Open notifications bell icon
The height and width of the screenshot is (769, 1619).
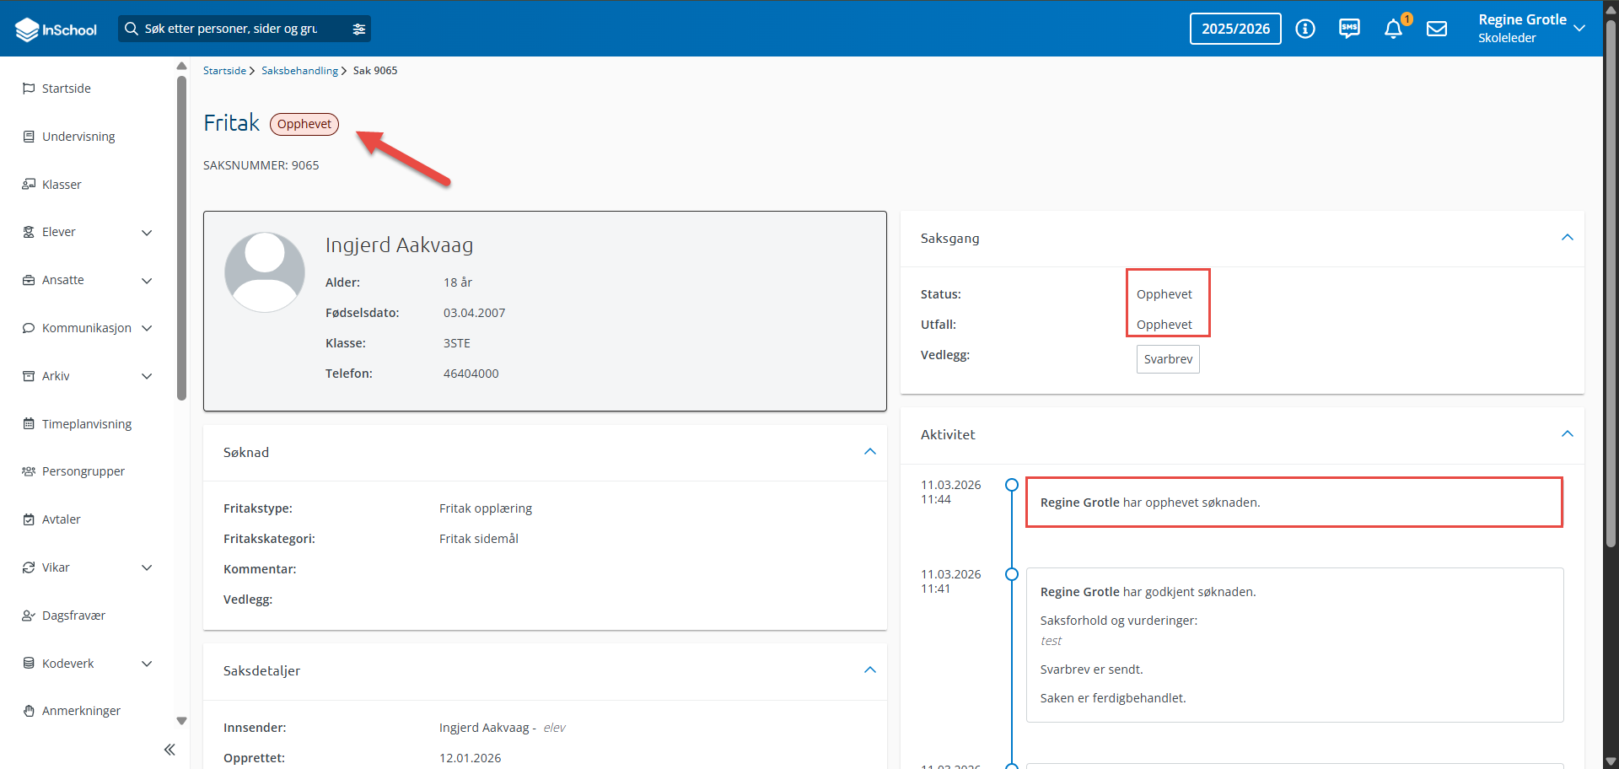(1394, 29)
